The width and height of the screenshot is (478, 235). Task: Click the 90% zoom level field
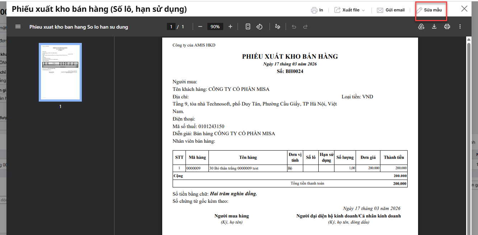(x=215, y=27)
